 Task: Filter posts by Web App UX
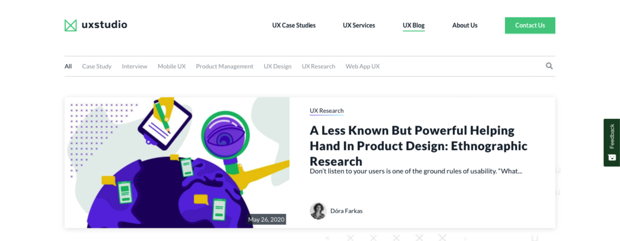[363, 67]
